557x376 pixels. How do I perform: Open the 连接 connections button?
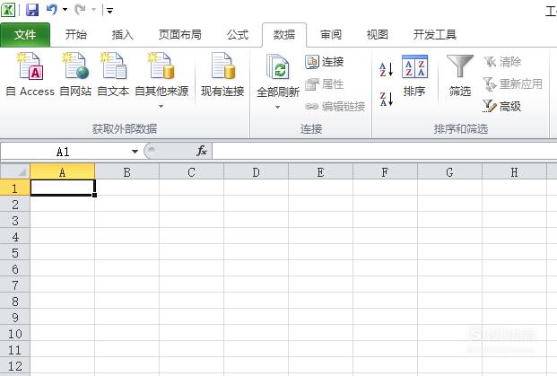325,62
